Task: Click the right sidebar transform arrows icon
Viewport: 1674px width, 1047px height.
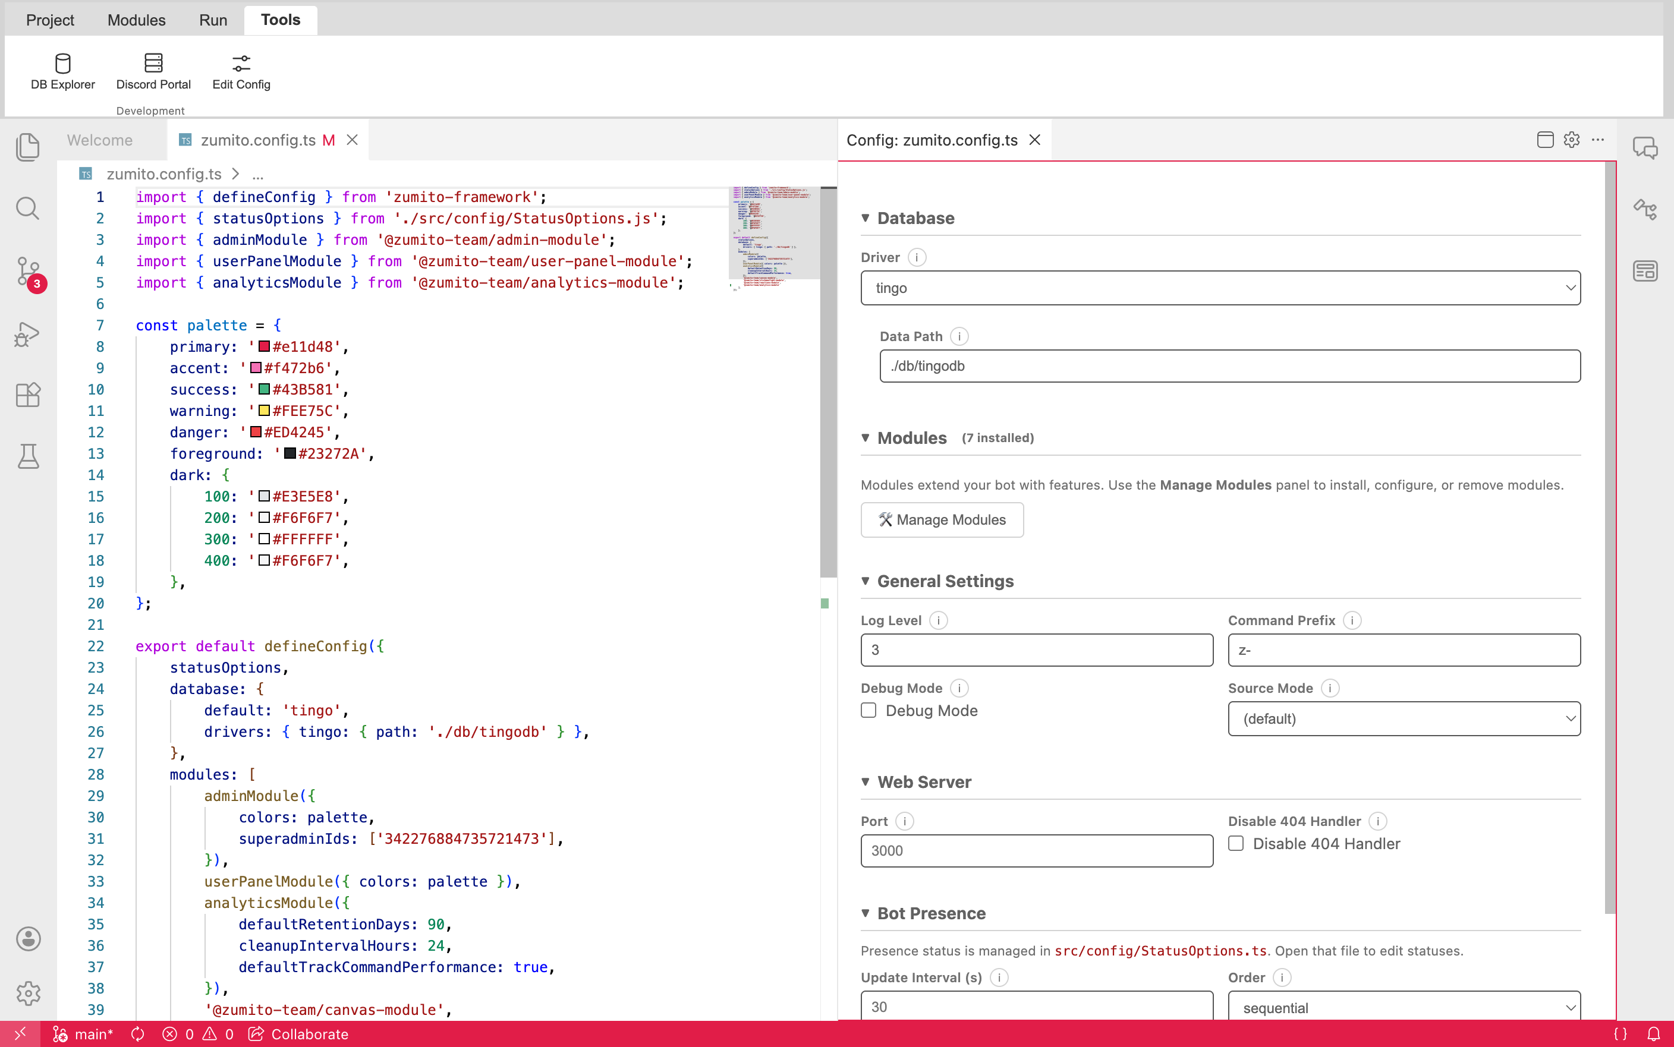Action: (x=1645, y=209)
